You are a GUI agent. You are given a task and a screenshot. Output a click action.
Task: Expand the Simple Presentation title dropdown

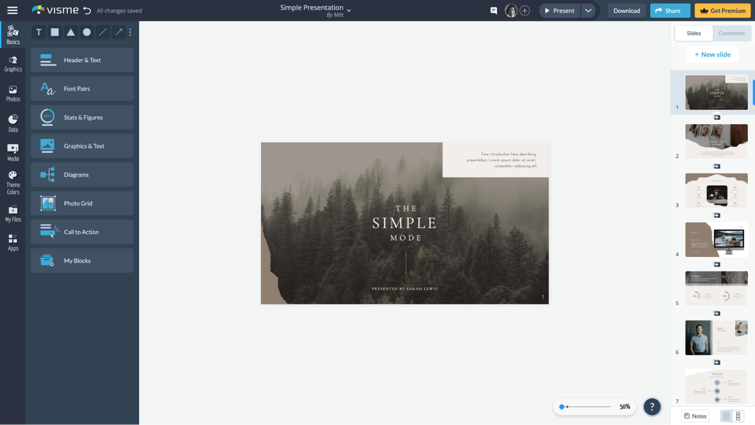(x=349, y=10)
